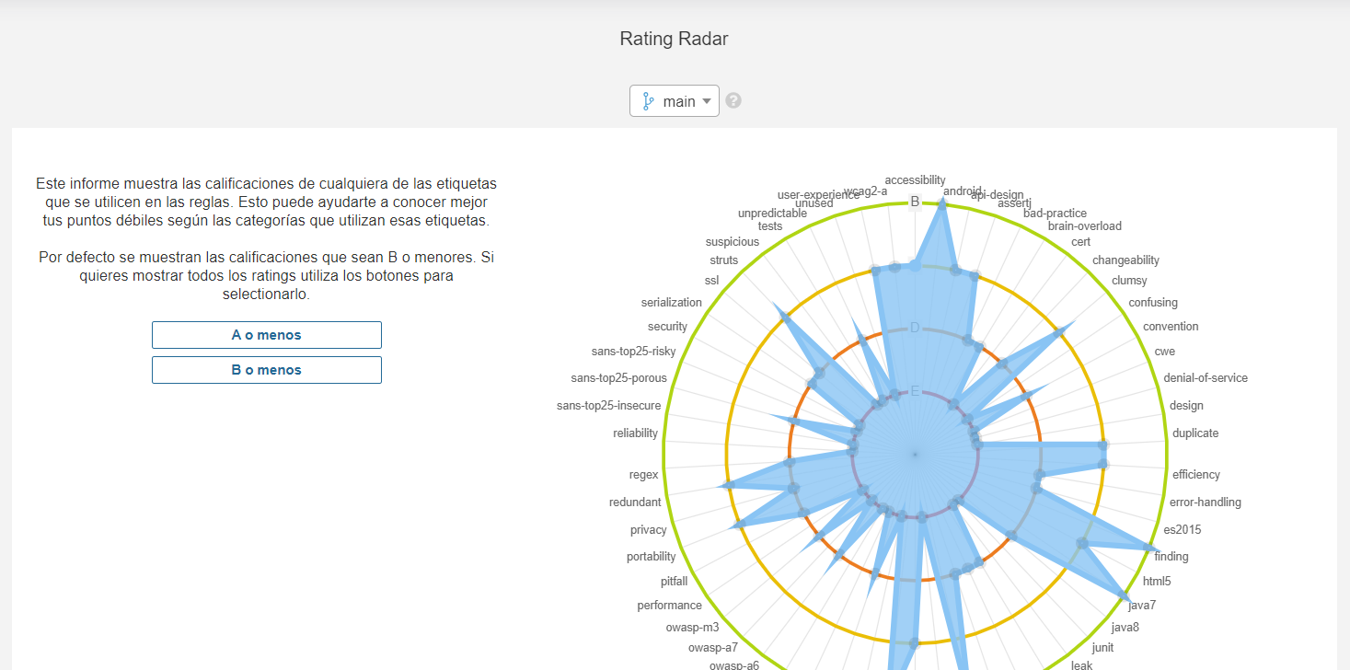
Task: Click the owasp-m3 axis label
Action: [x=692, y=628]
